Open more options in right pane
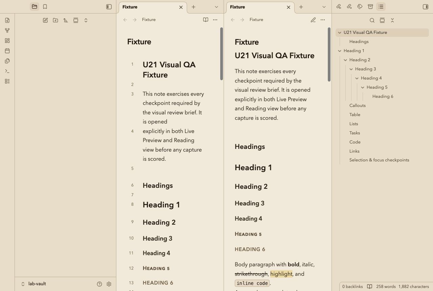The width and height of the screenshot is (433, 291). [323, 20]
